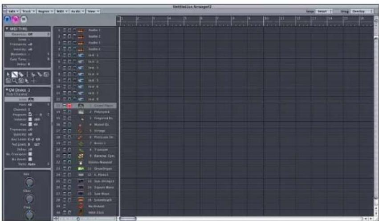Toggle mute on Audio 2 track
Screen dimensions: 379x221
click(65, 37)
